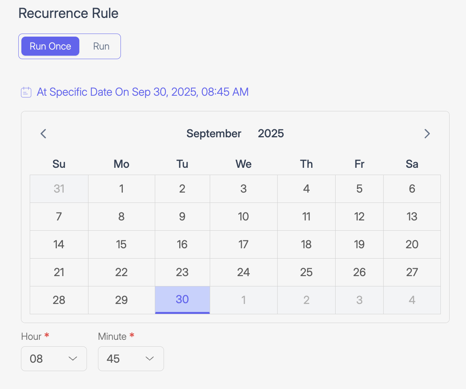Select greyed-out October 4 cell

tap(412, 300)
